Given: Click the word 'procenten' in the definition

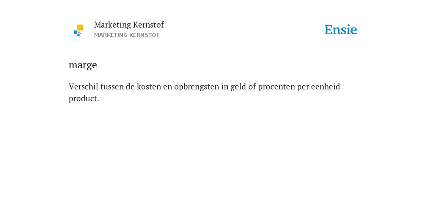Looking at the screenshot, I should (x=276, y=87).
